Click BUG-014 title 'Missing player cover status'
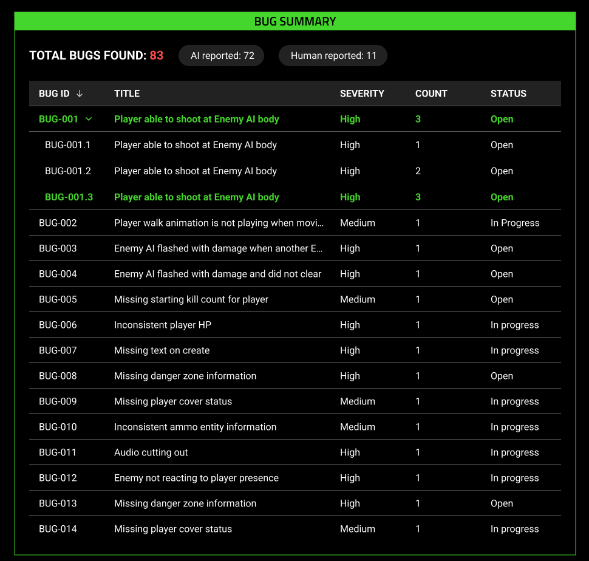 click(173, 529)
